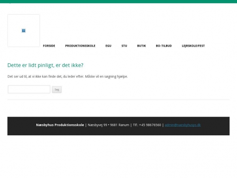Select STU in the navigation

click(x=124, y=46)
